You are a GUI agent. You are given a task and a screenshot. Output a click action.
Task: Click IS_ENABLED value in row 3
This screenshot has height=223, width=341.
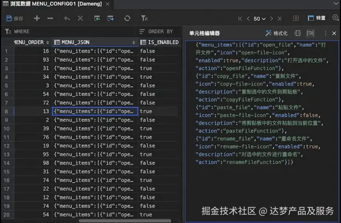point(146,68)
